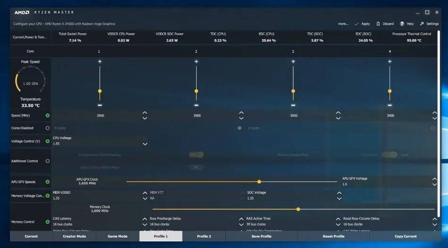The width and height of the screenshot is (448, 248).
Task: Toggle Speed (MHz) control indicator
Action: [x=48, y=116]
